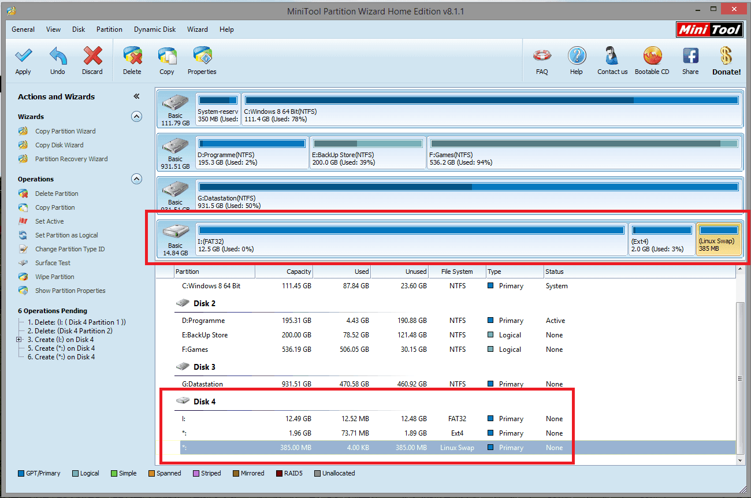Click the Donate dollar icon
The width and height of the screenshot is (751, 498).
[x=726, y=57]
